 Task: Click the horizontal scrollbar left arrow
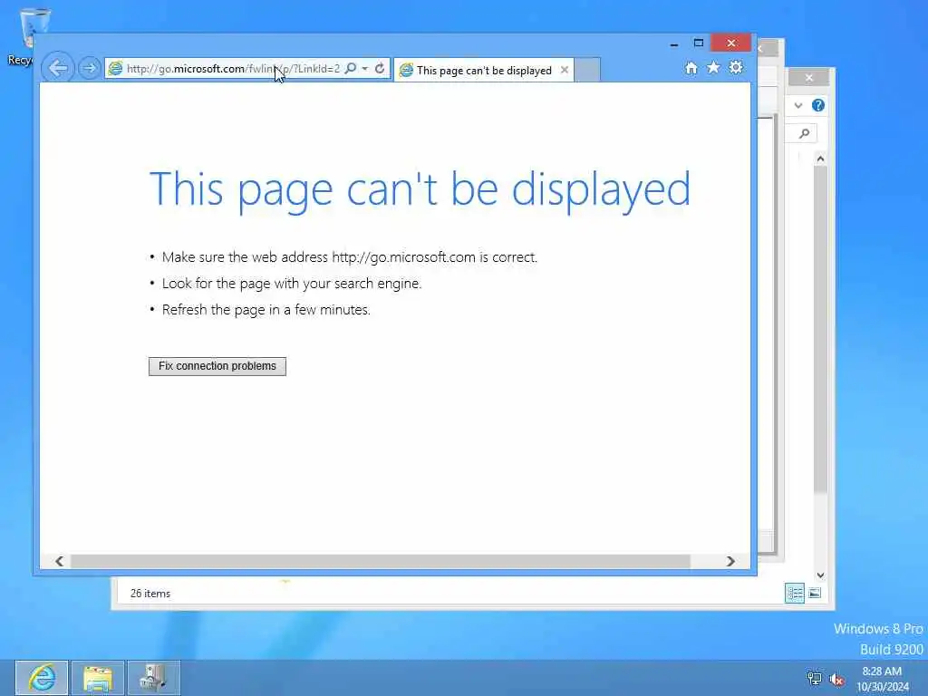click(x=59, y=561)
